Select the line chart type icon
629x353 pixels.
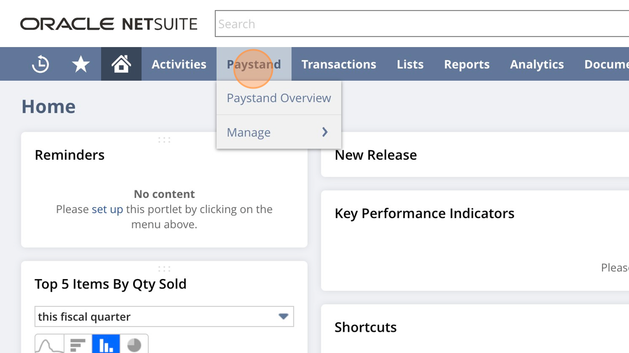[49, 344]
